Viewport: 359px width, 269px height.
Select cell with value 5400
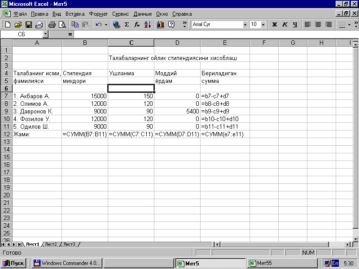click(x=177, y=111)
